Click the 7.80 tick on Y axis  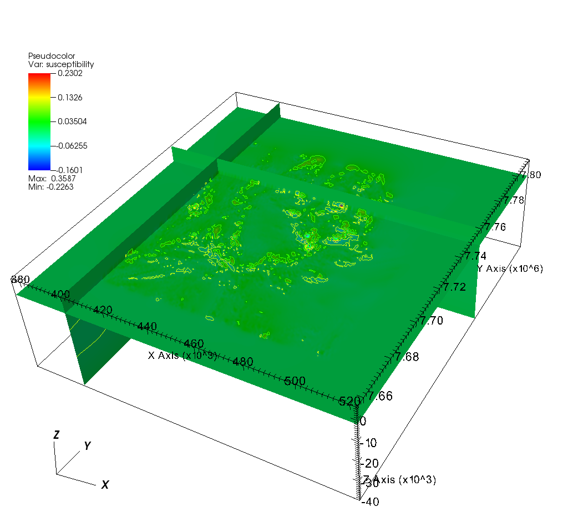[x=530, y=175]
